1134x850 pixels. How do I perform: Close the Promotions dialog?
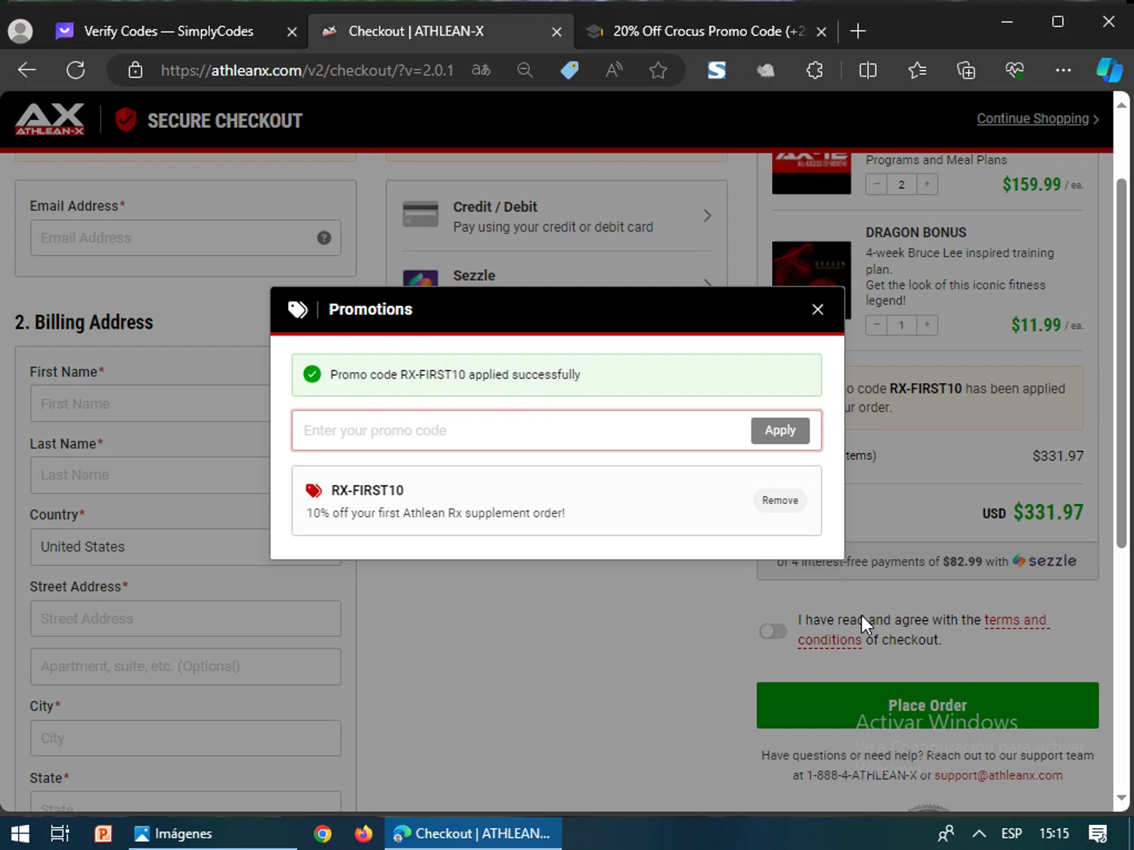[x=817, y=310]
